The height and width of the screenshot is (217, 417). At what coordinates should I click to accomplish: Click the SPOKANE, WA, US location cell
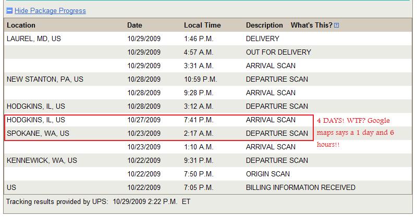(38, 133)
